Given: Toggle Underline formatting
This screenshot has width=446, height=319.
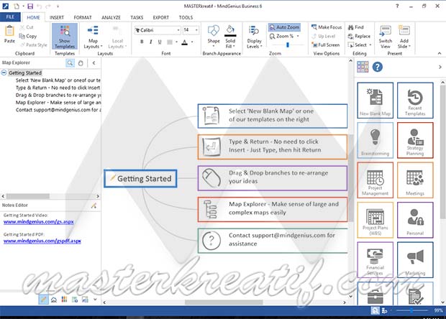Looking at the screenshot, I should click(160, 42).
